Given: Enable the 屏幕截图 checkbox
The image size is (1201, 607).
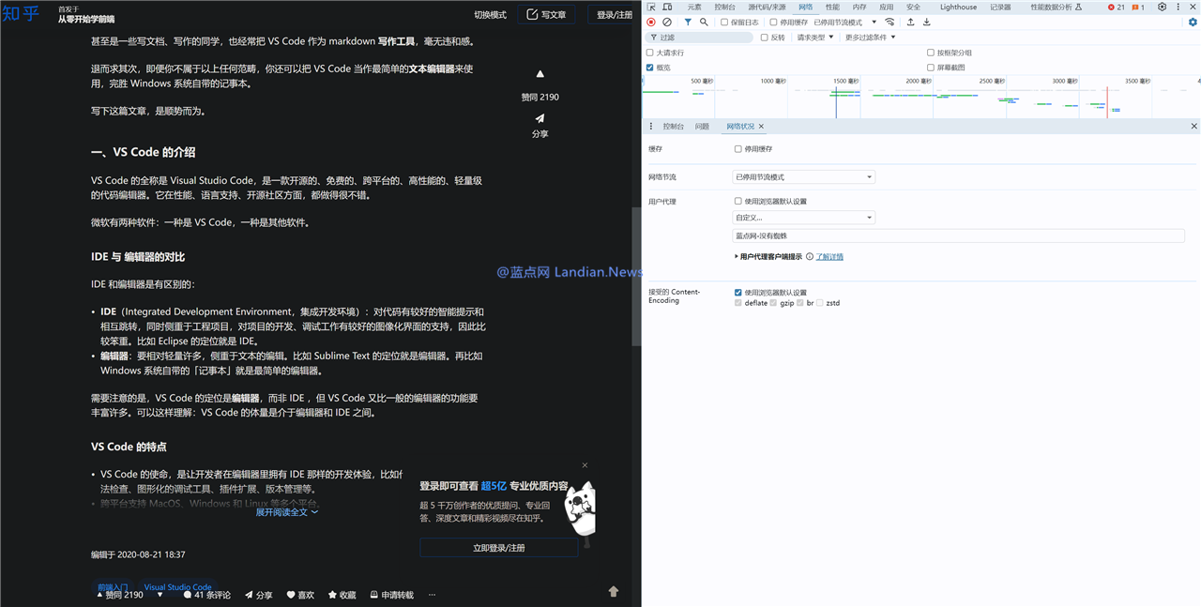Looking at the screenshot, I should (931, 68).
